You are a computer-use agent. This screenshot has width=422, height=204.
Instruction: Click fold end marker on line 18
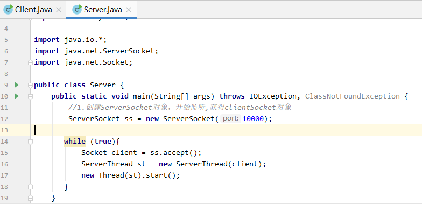[x=30, y=187]
